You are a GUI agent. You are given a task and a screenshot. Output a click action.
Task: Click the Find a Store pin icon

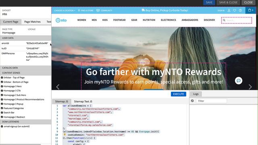79,10
